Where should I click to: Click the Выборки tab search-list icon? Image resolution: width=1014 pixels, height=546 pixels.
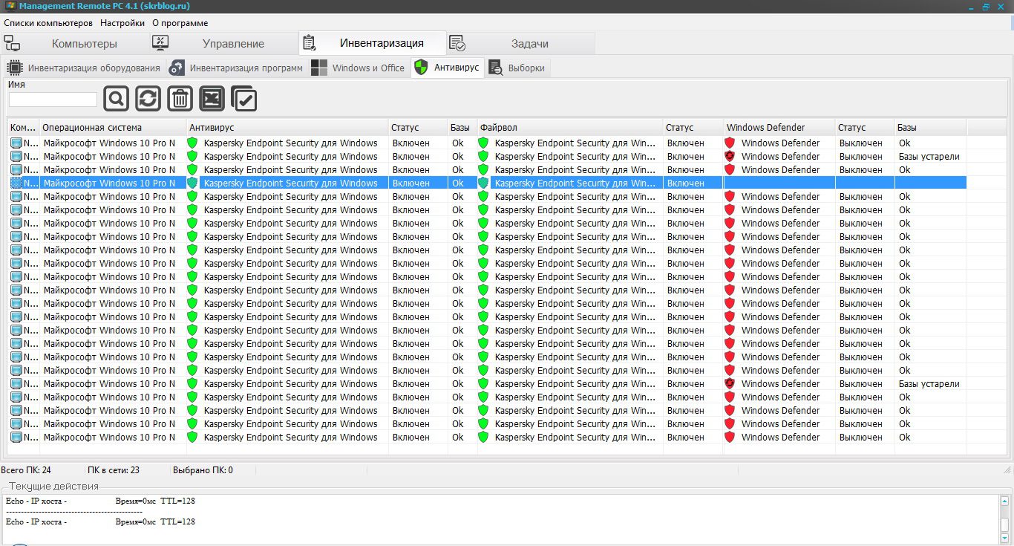tap(497, 68)
